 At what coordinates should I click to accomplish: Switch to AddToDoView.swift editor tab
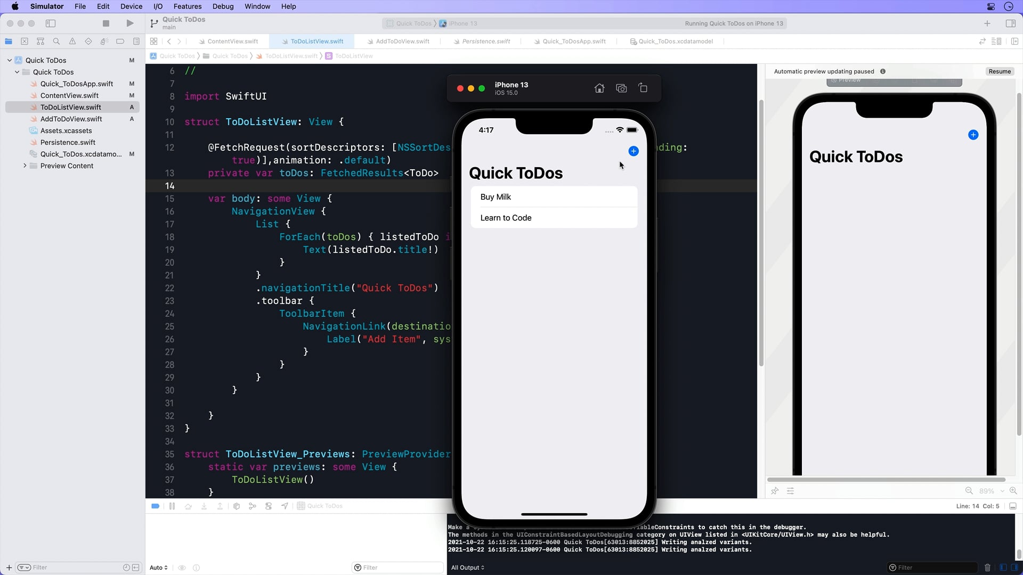[398, 42]
